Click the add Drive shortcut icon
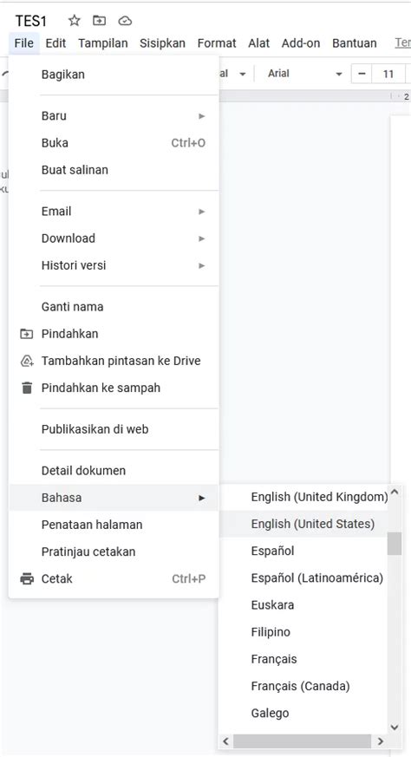Image resolution: width=411 pixels, height=757 pixels. tap(27, 361)
